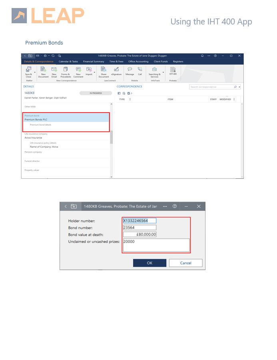This screenshot has width=277, height=360.
Task: Click the help icon in the dialog title bar
Action: pyautogui.click(x=175, y=206)
